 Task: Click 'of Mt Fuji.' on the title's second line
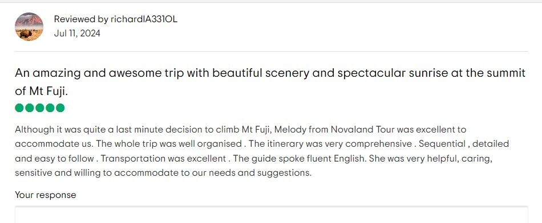(x=42, y=92)
